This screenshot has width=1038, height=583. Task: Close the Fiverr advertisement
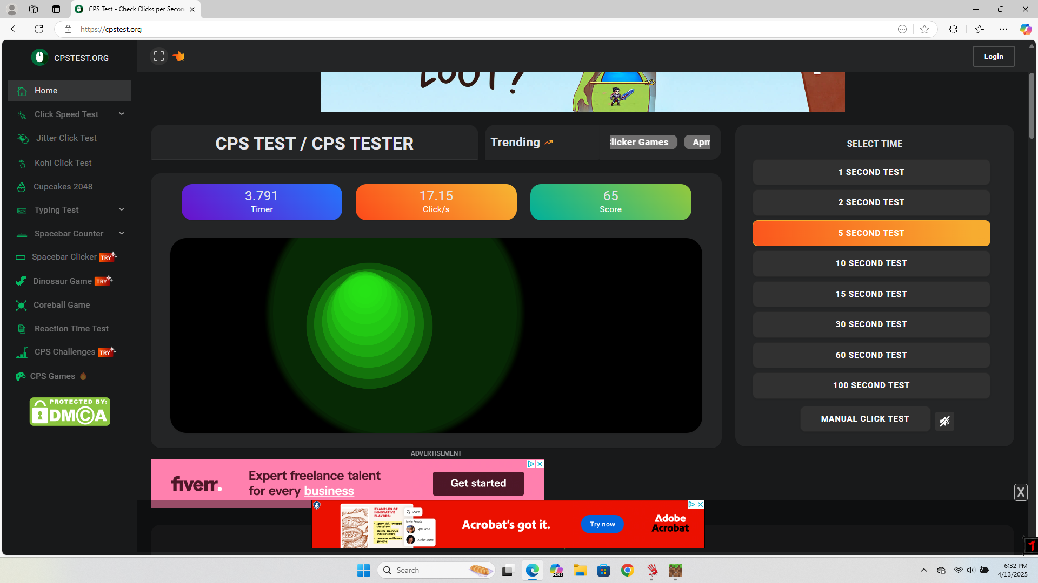[x=540, y=464]
